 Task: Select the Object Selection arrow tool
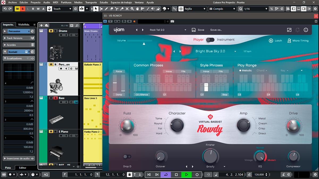pos(96,9)
